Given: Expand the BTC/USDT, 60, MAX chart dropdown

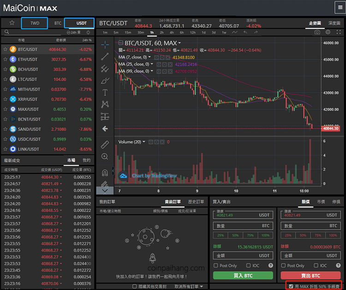Looking at the screenshot, I should (179, 43).
